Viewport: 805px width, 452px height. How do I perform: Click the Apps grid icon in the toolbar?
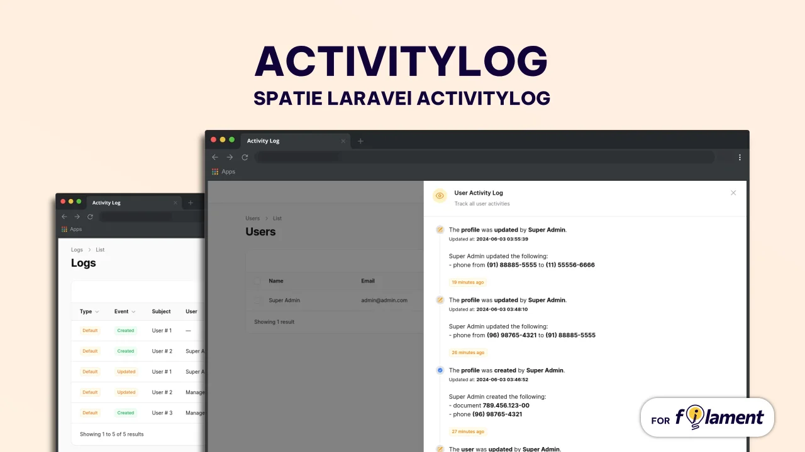pyautogui.click(x=216, y=171)
